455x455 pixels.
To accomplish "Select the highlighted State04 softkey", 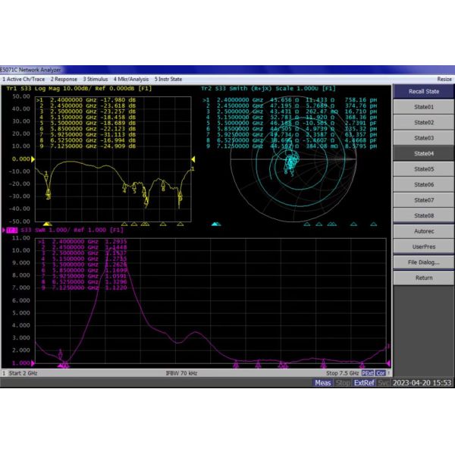I will click(424, 153).
